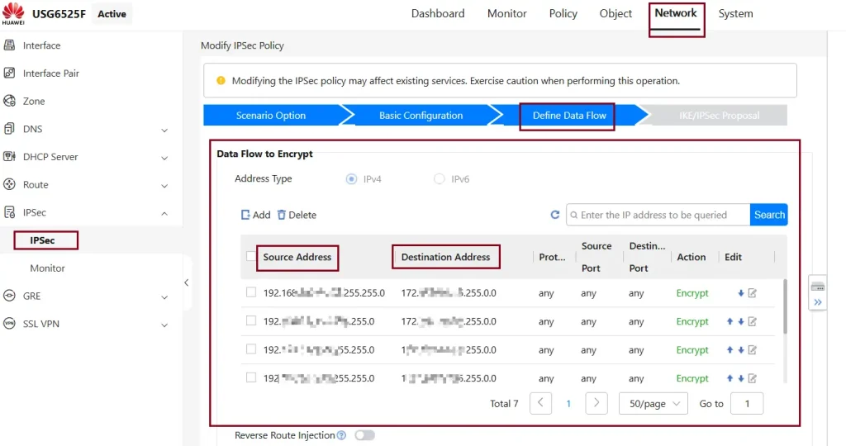Go to previous page arrow
The height and width of the screenshot is (446, 846).
540,403
